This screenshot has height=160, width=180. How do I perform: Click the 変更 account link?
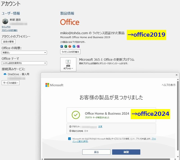pos(100,126)
